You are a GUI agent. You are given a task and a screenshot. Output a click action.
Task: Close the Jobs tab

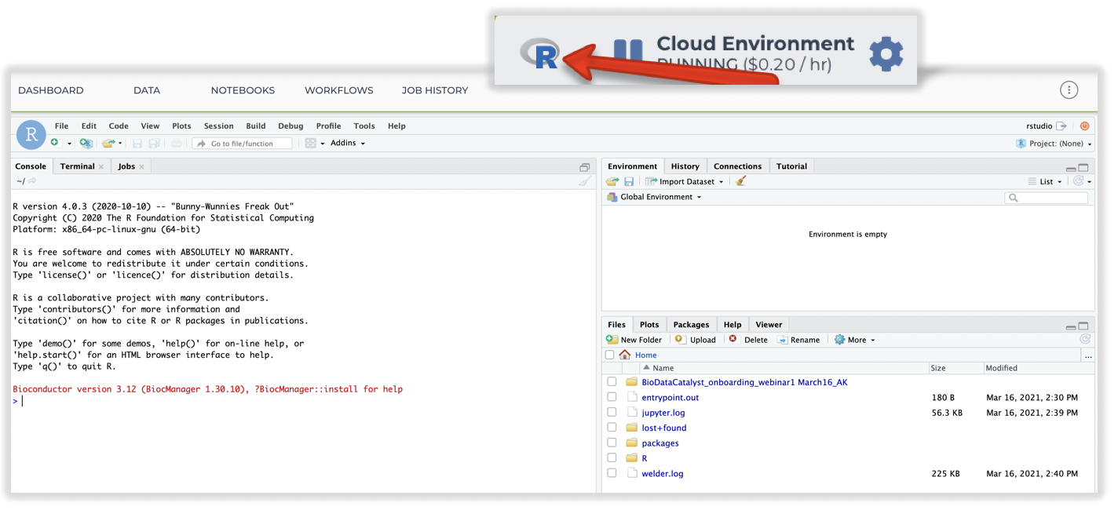(141, 166)
